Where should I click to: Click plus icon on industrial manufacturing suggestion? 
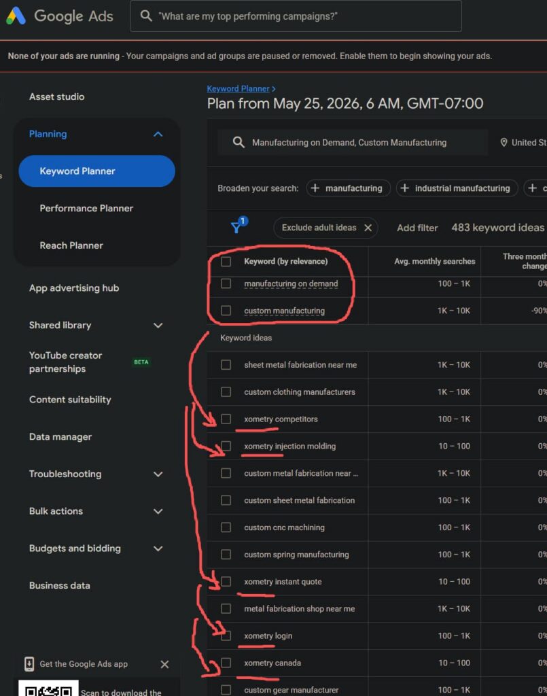click(x=404, y=188)
